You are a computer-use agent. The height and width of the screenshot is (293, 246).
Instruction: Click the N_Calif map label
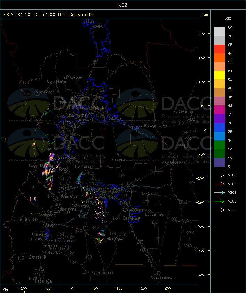(103, 90)
